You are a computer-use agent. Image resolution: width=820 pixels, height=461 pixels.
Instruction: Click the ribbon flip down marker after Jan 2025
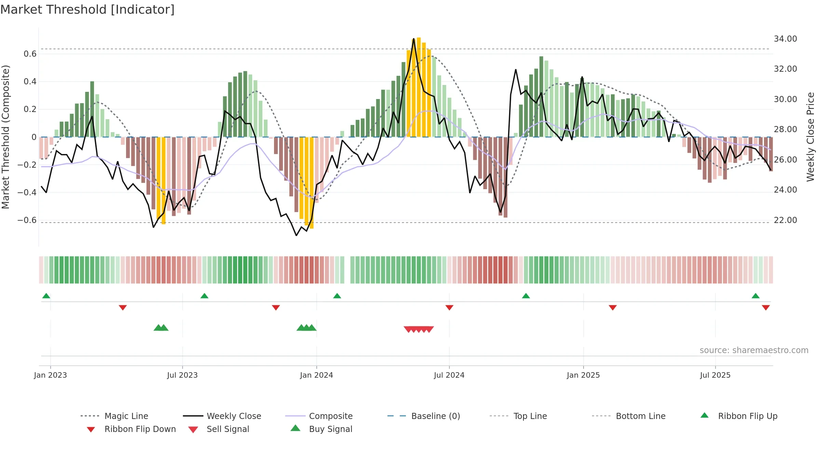coord(613,308)
